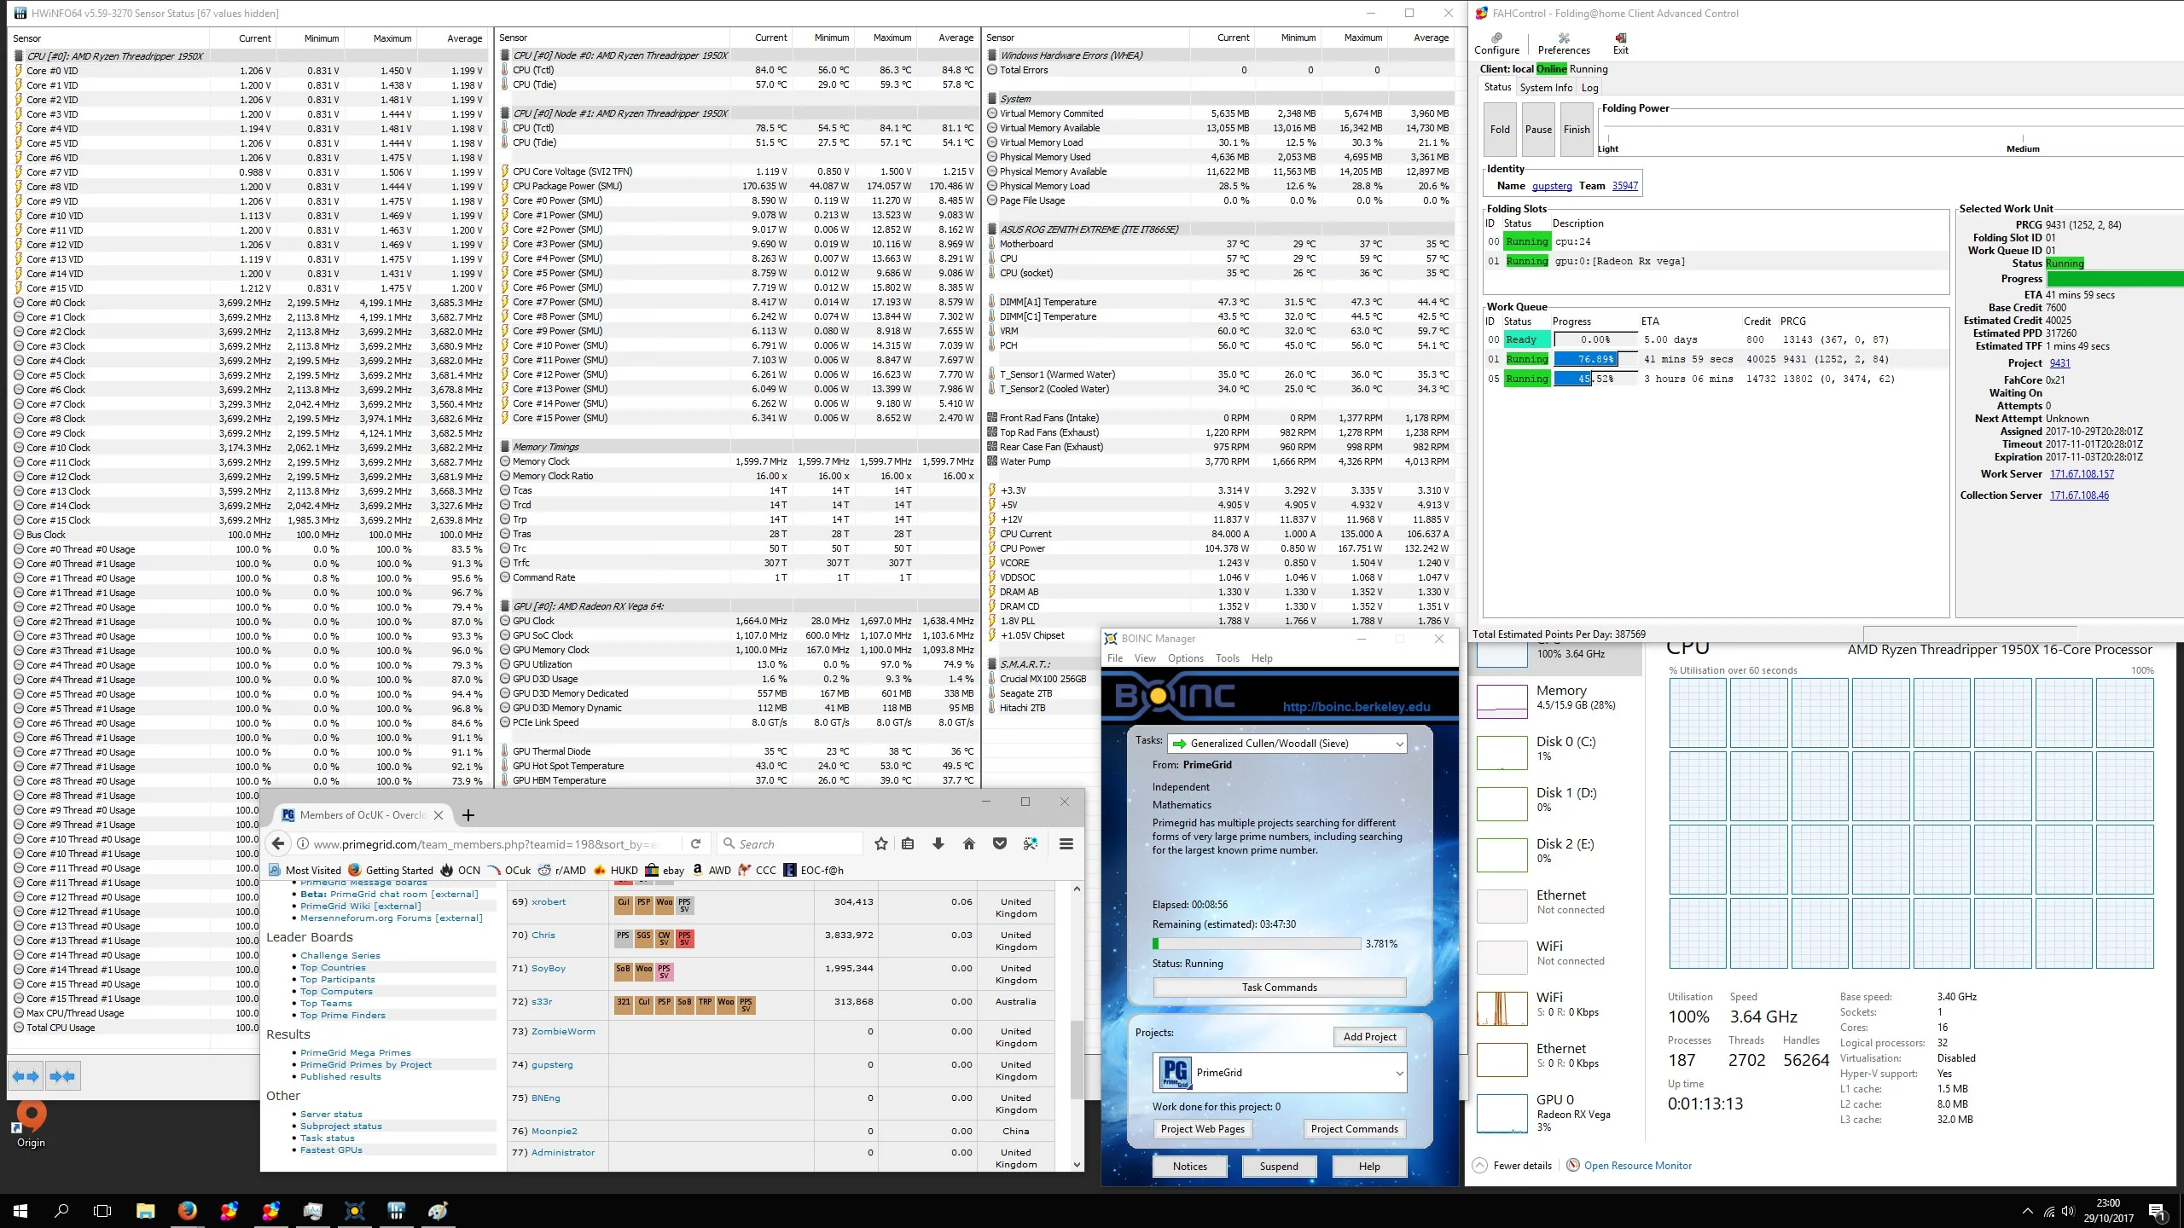
Task: Click OCN bookmark in Firefox bookmarks bar
Action: pyautogui.click(x=461, y=870)
